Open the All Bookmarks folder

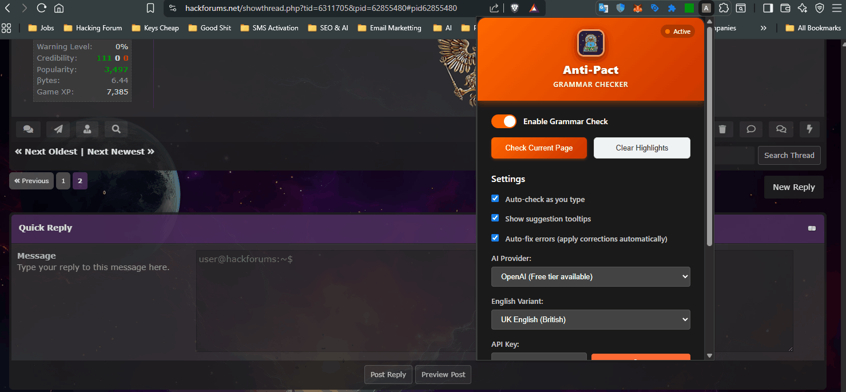[813, 27]
